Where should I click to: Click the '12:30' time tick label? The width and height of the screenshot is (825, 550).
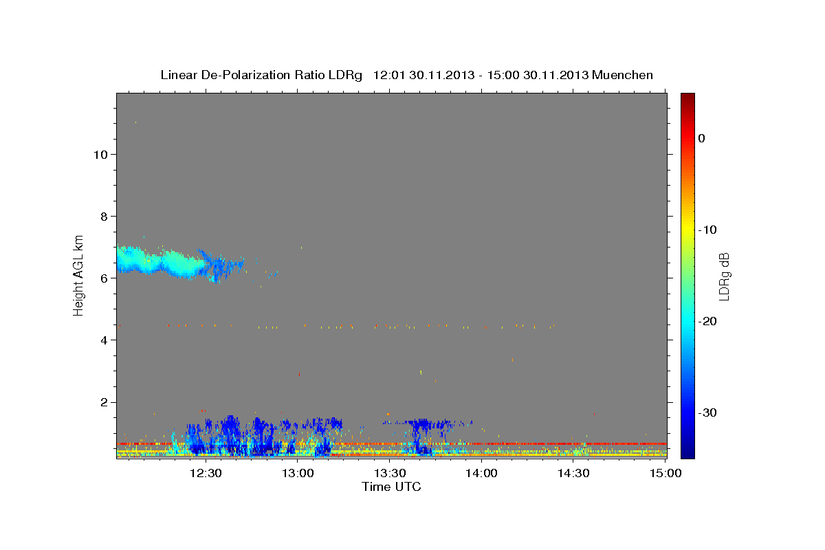(x=206, y=473)
